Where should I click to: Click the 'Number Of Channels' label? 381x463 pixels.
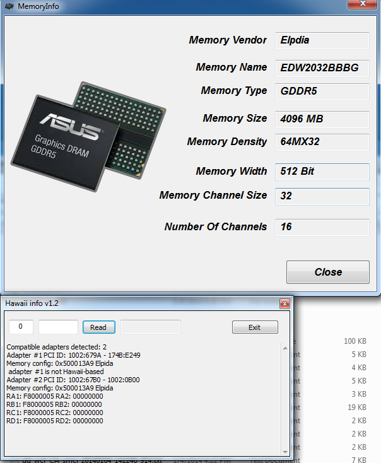(x=216, y=227)
